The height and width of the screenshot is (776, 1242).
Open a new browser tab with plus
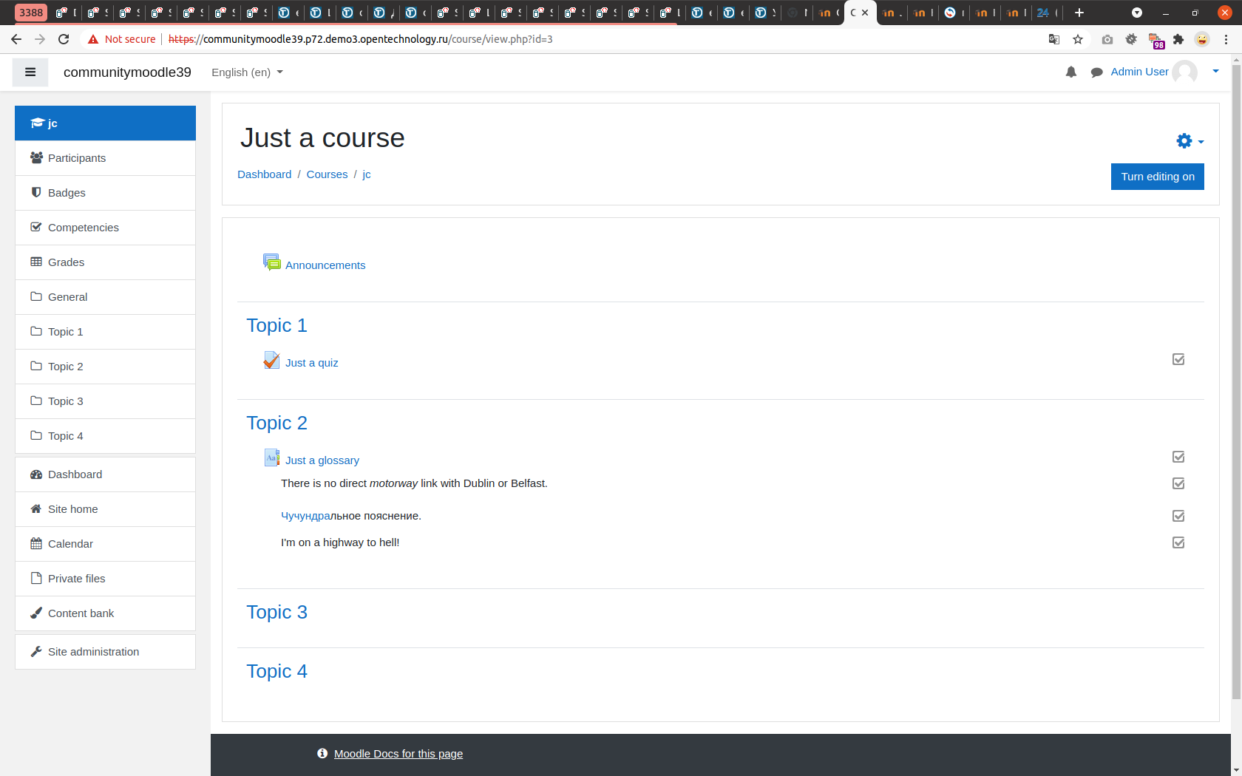tap(1079, 13)
